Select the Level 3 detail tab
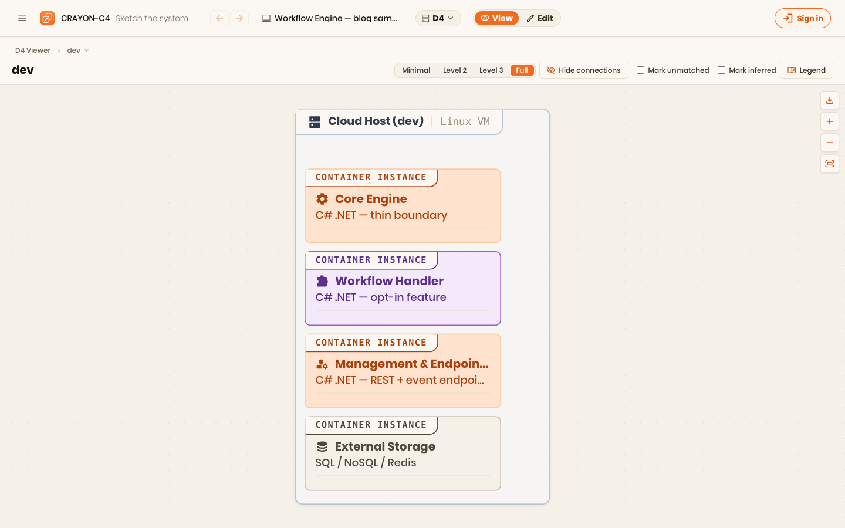This screenshot has height=528, width=845. [x=491, y=70]
